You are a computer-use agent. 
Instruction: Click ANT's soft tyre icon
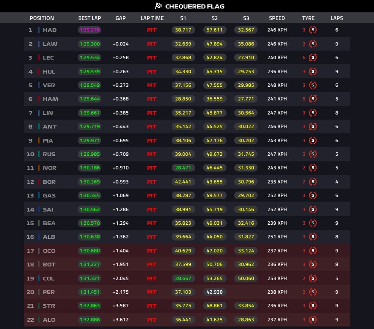pyautogui.click(x=313, y=127)
